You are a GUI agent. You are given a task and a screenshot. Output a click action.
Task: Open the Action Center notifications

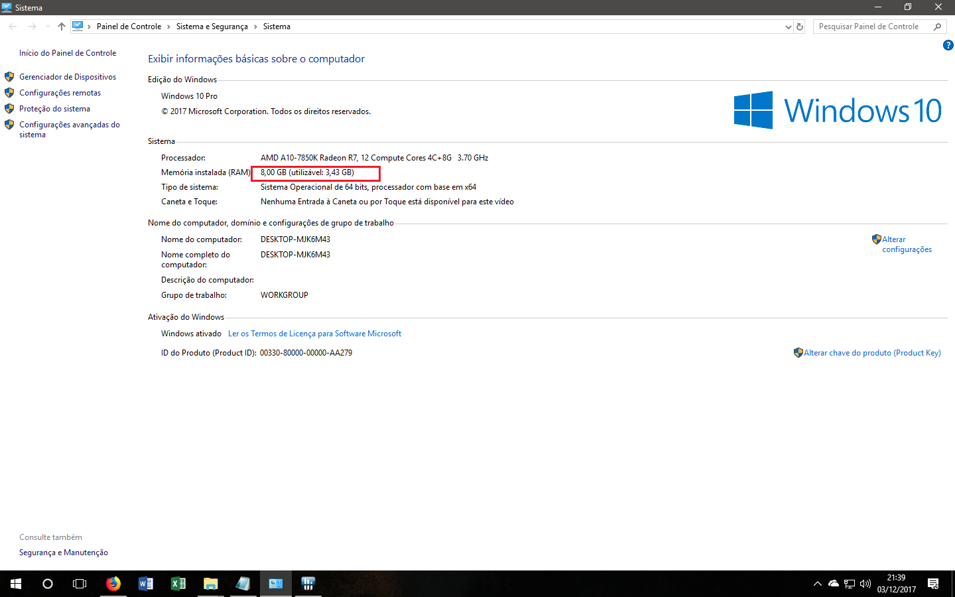tap(933, 584)
